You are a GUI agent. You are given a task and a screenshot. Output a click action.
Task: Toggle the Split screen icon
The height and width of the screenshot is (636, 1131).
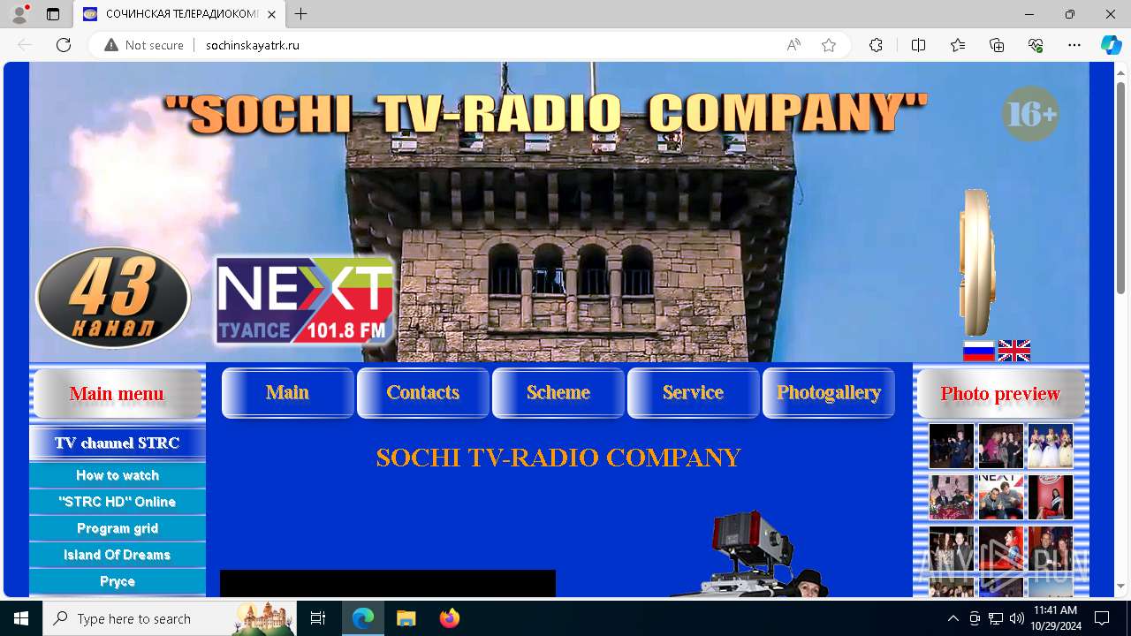click(x=918, y=45)
